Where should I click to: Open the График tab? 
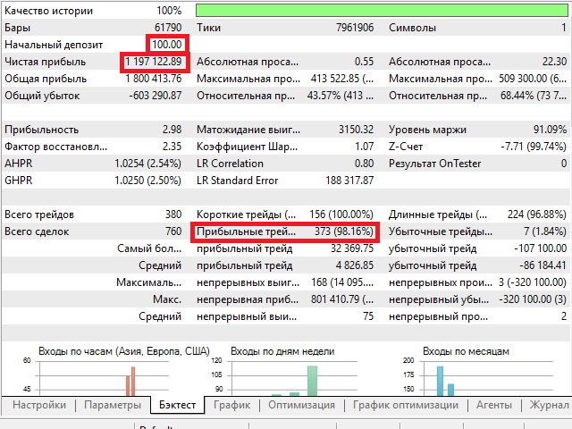coord(232,405)
